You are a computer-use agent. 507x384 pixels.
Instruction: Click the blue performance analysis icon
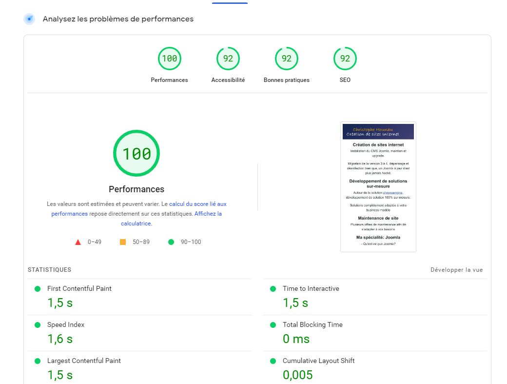tap(29, 19)
